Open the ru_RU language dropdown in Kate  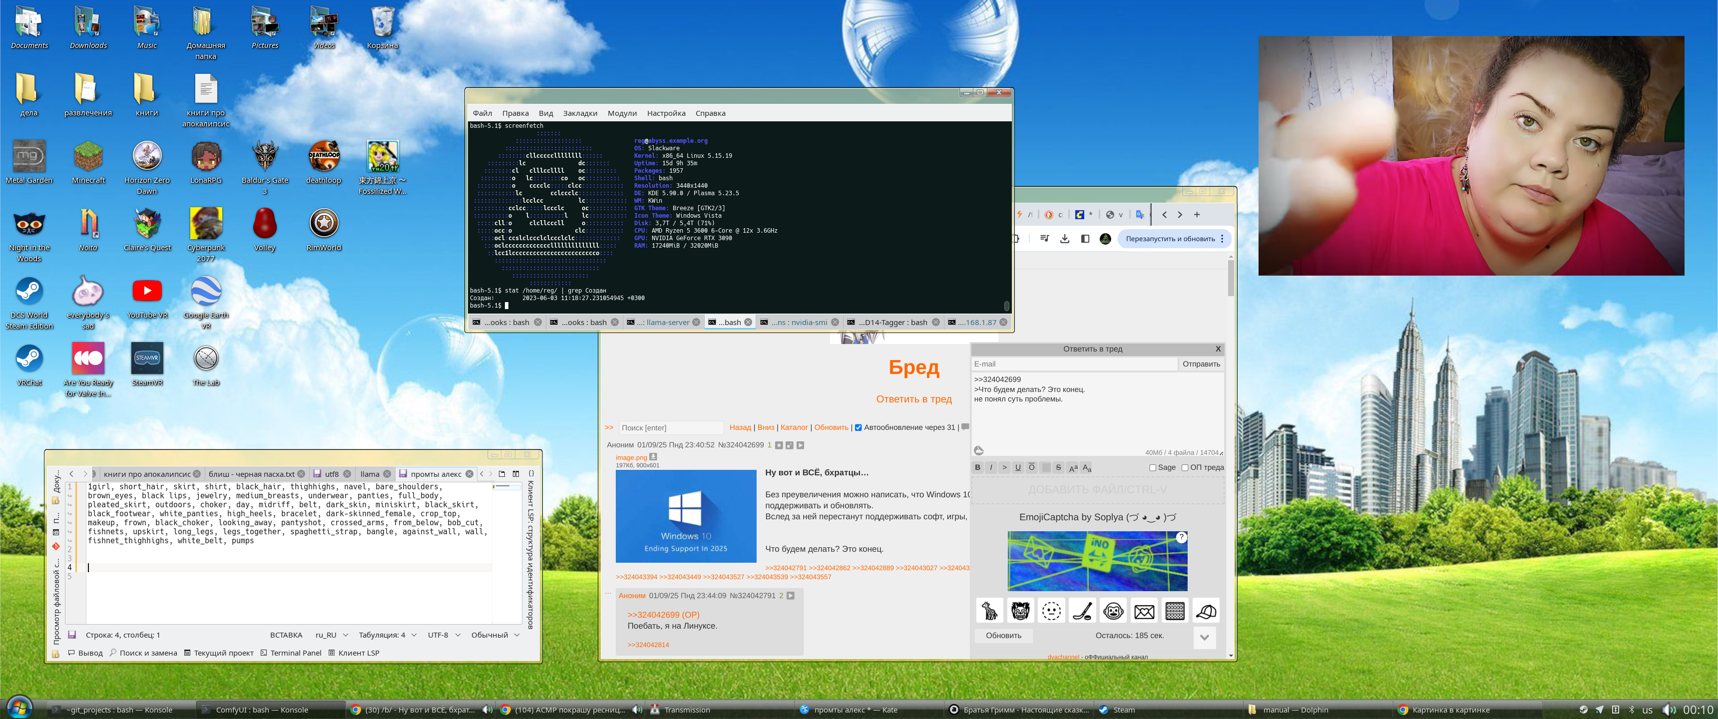pos(332,635)
